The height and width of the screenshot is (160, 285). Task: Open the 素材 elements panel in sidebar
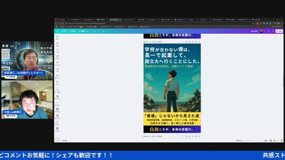point(57,44)
